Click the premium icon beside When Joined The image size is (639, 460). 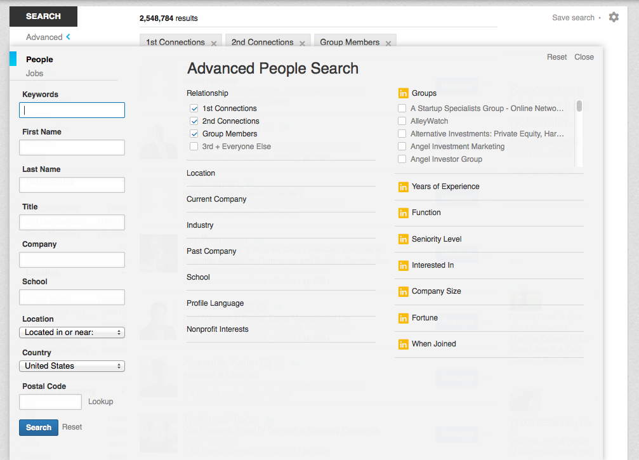(403, 344)
